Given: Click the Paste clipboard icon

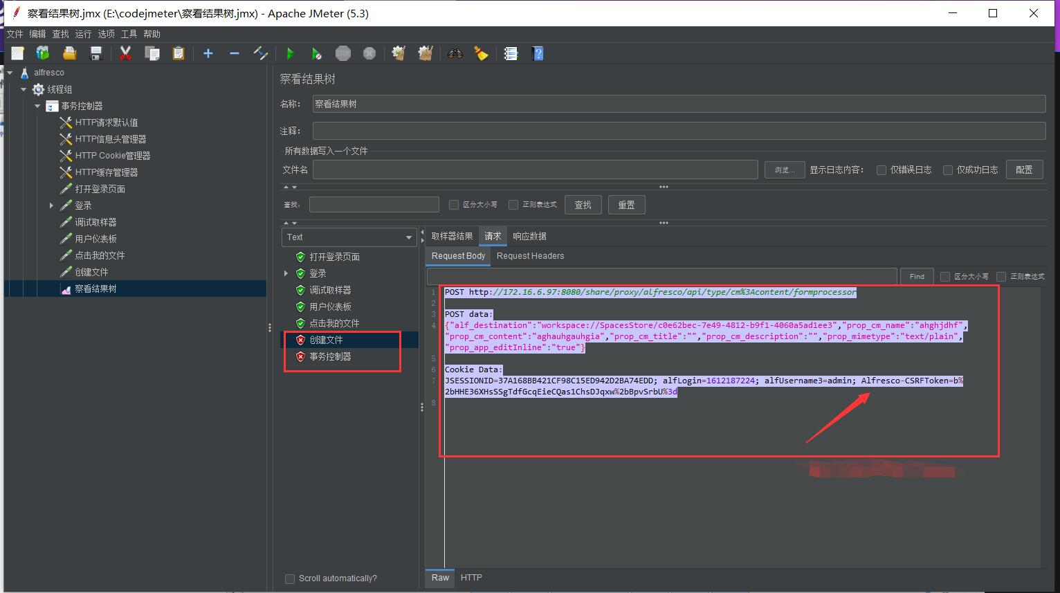Looking at the screenshot, I should (179, 53).
